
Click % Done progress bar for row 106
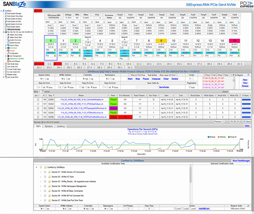pyautogui.click(x=246, y=100)
